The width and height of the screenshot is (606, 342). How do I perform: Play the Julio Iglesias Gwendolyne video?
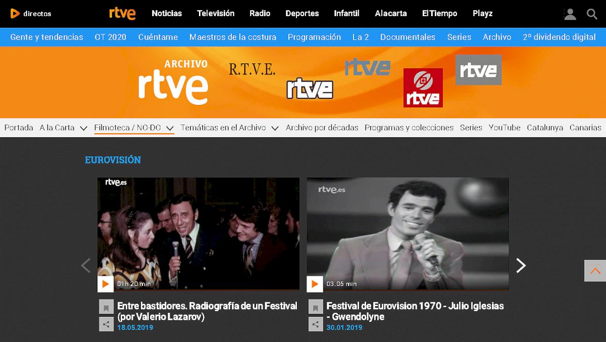click(x=314, y=283)
